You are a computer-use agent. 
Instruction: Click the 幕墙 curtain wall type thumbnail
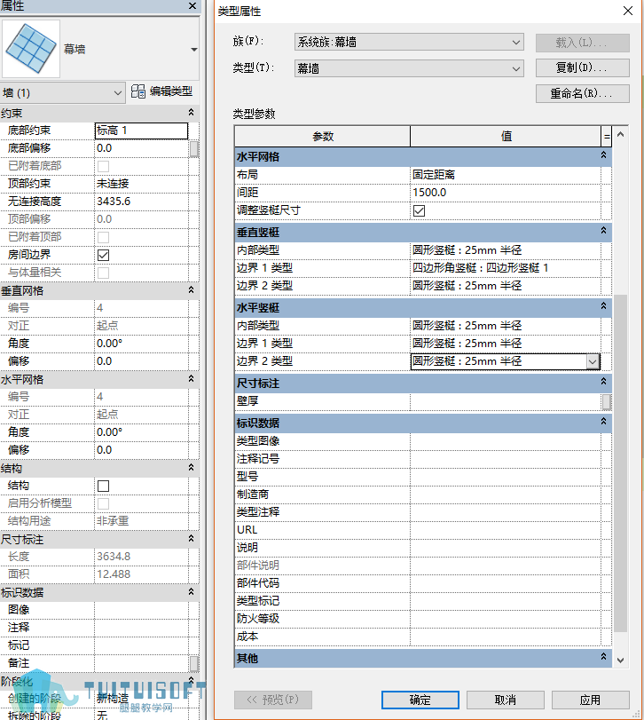point(31,49)
